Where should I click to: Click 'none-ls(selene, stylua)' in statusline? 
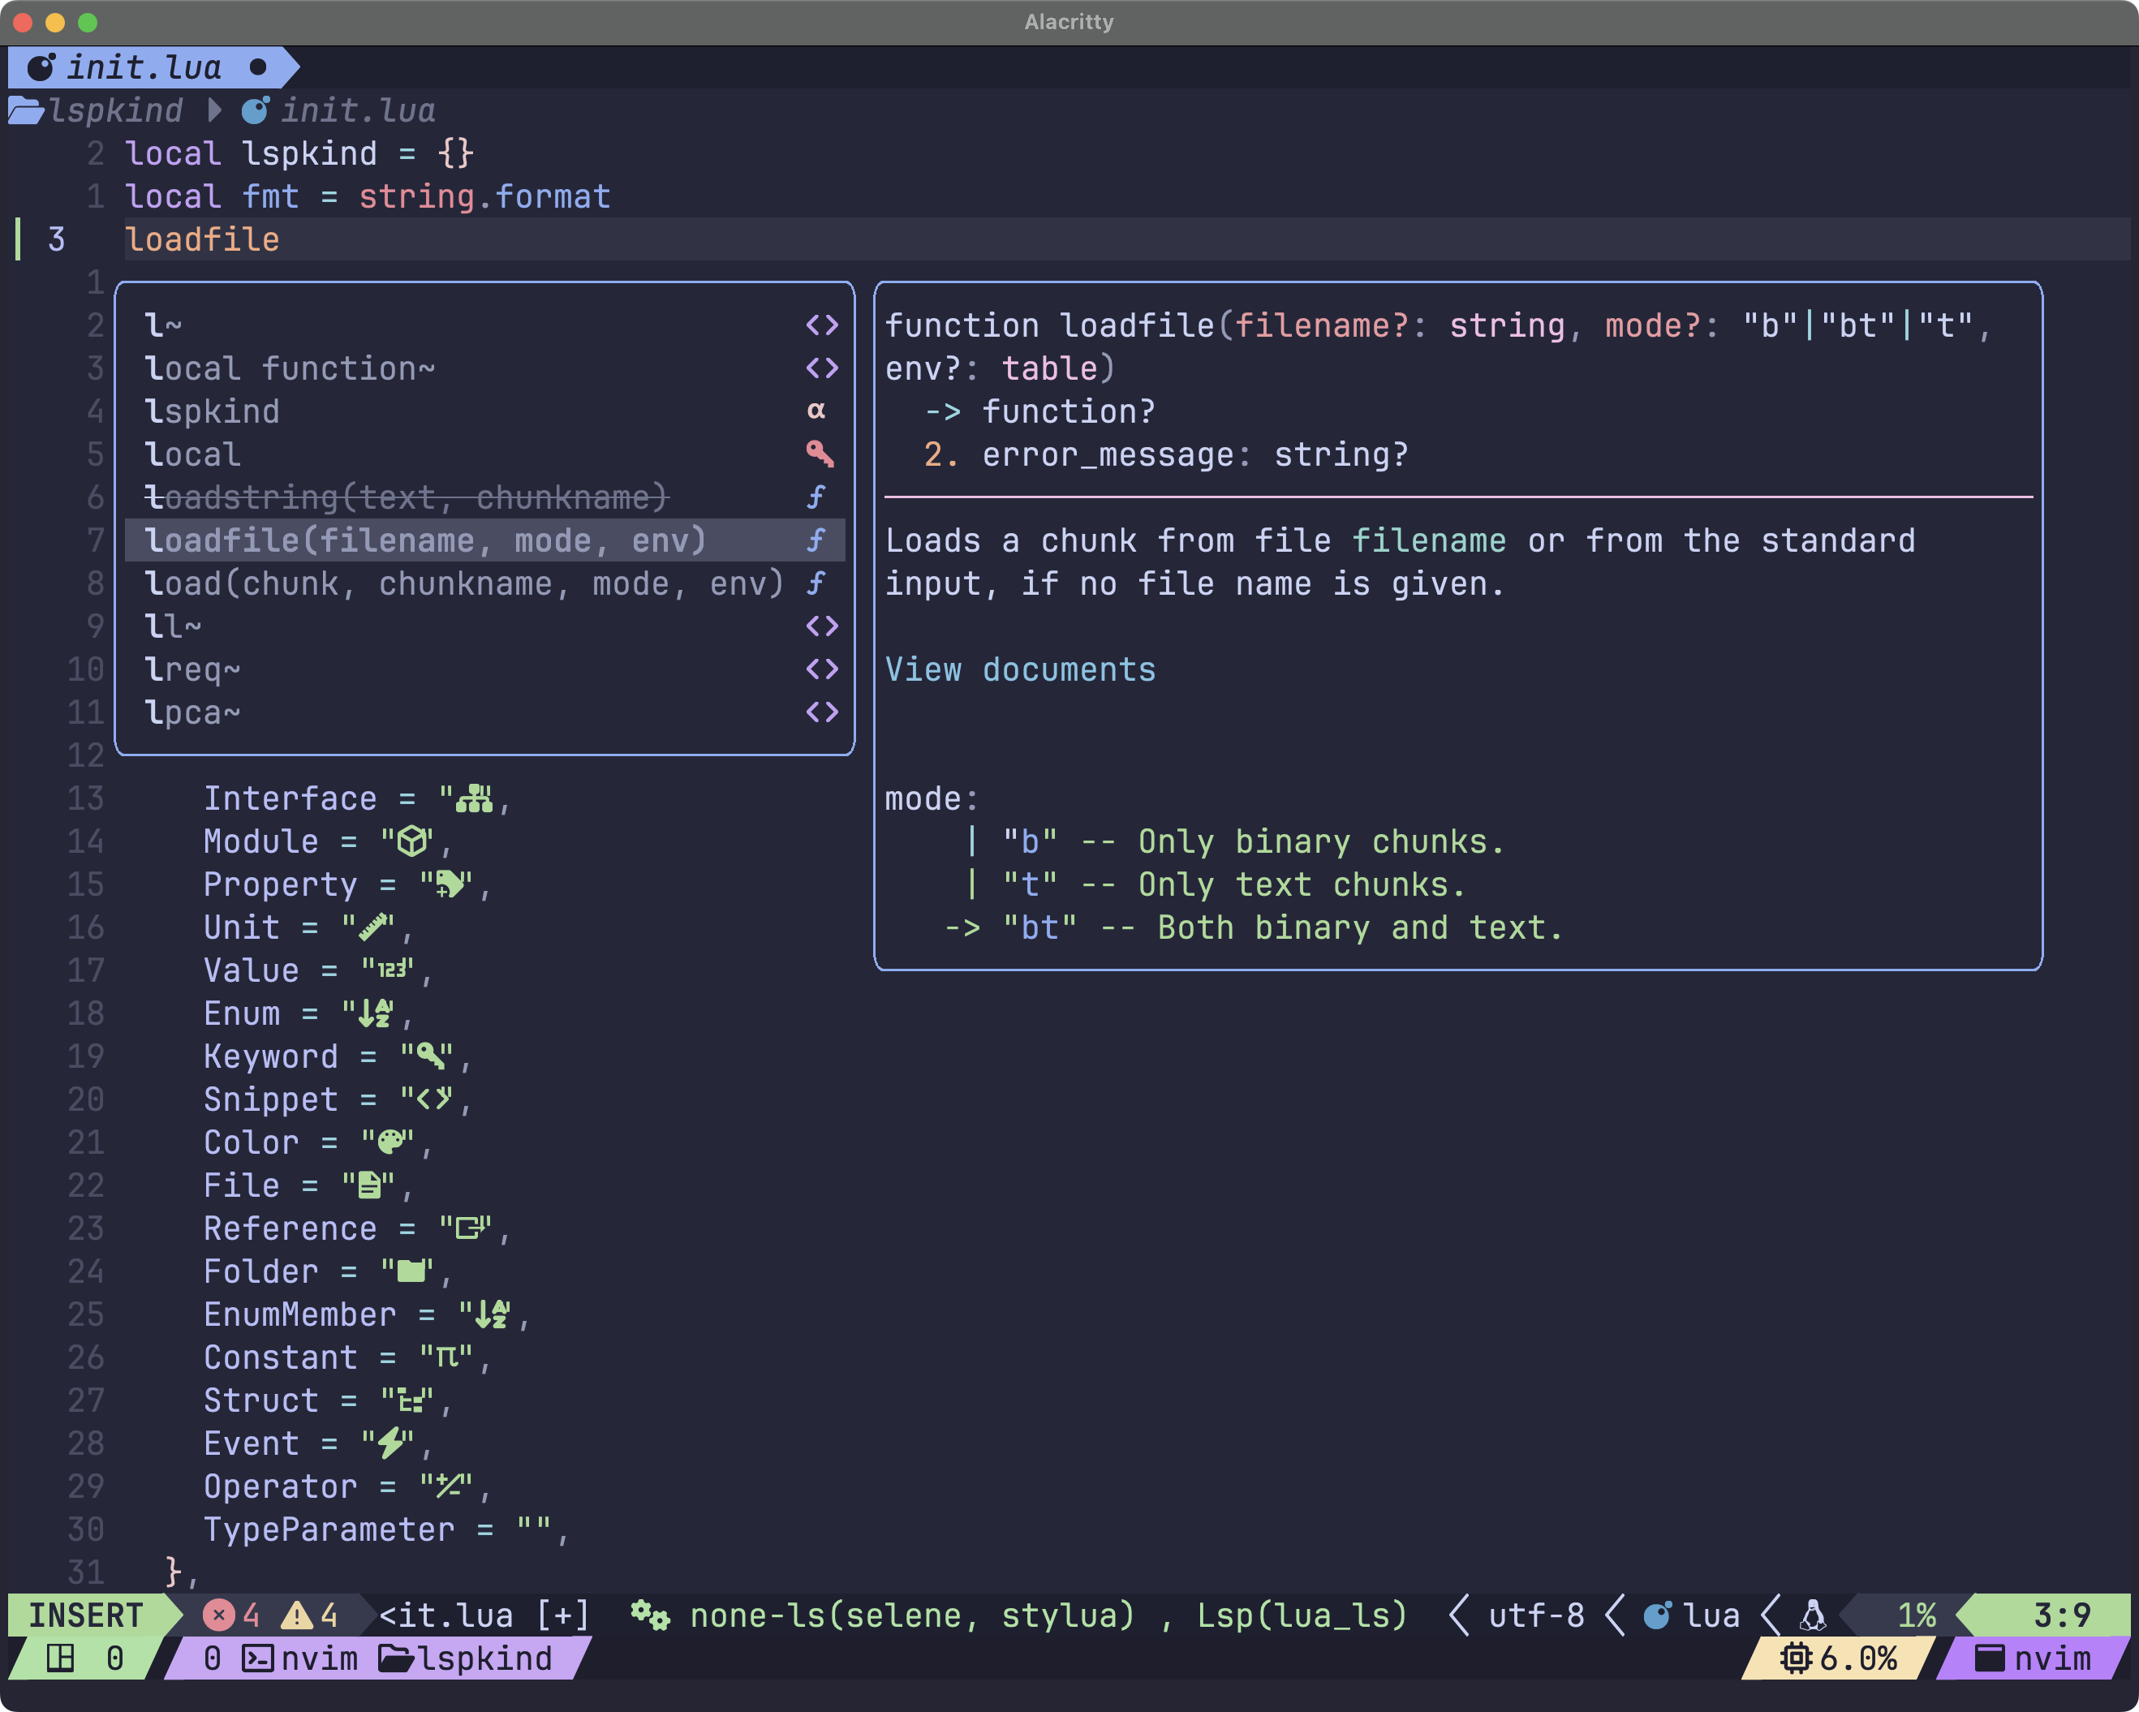pos(912,1615)
